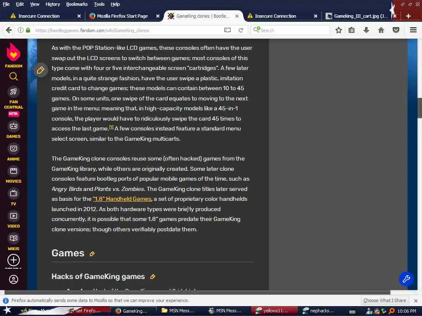Open the Tools menu
Image resolution: width=422 pixels, height=316 pixels.
99,4
